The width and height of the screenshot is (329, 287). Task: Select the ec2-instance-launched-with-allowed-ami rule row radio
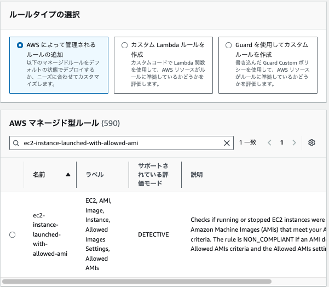(13, 234)
